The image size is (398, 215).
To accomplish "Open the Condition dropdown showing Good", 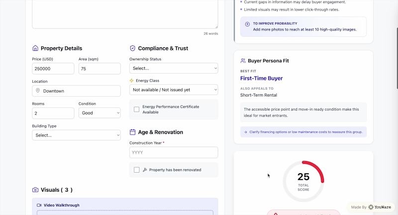I will click(99, 113).
